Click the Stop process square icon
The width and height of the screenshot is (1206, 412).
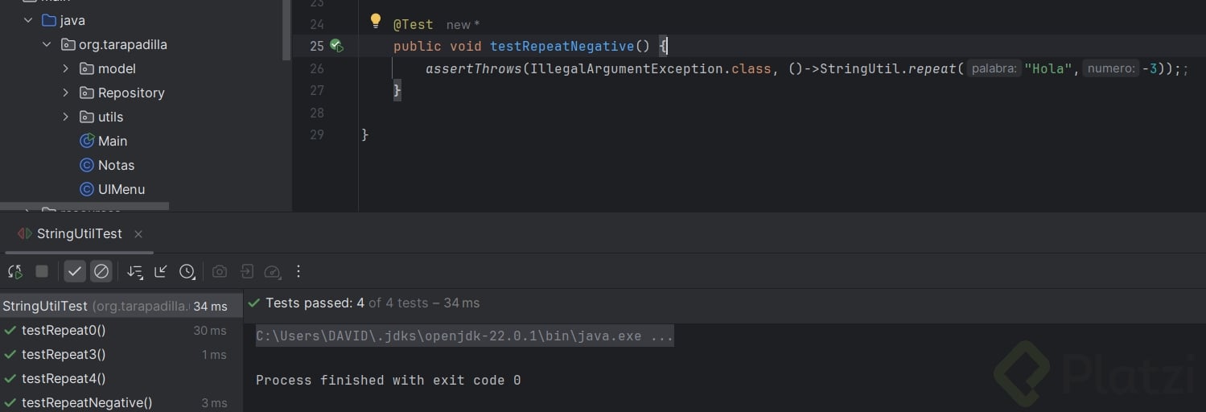[42, 272]
